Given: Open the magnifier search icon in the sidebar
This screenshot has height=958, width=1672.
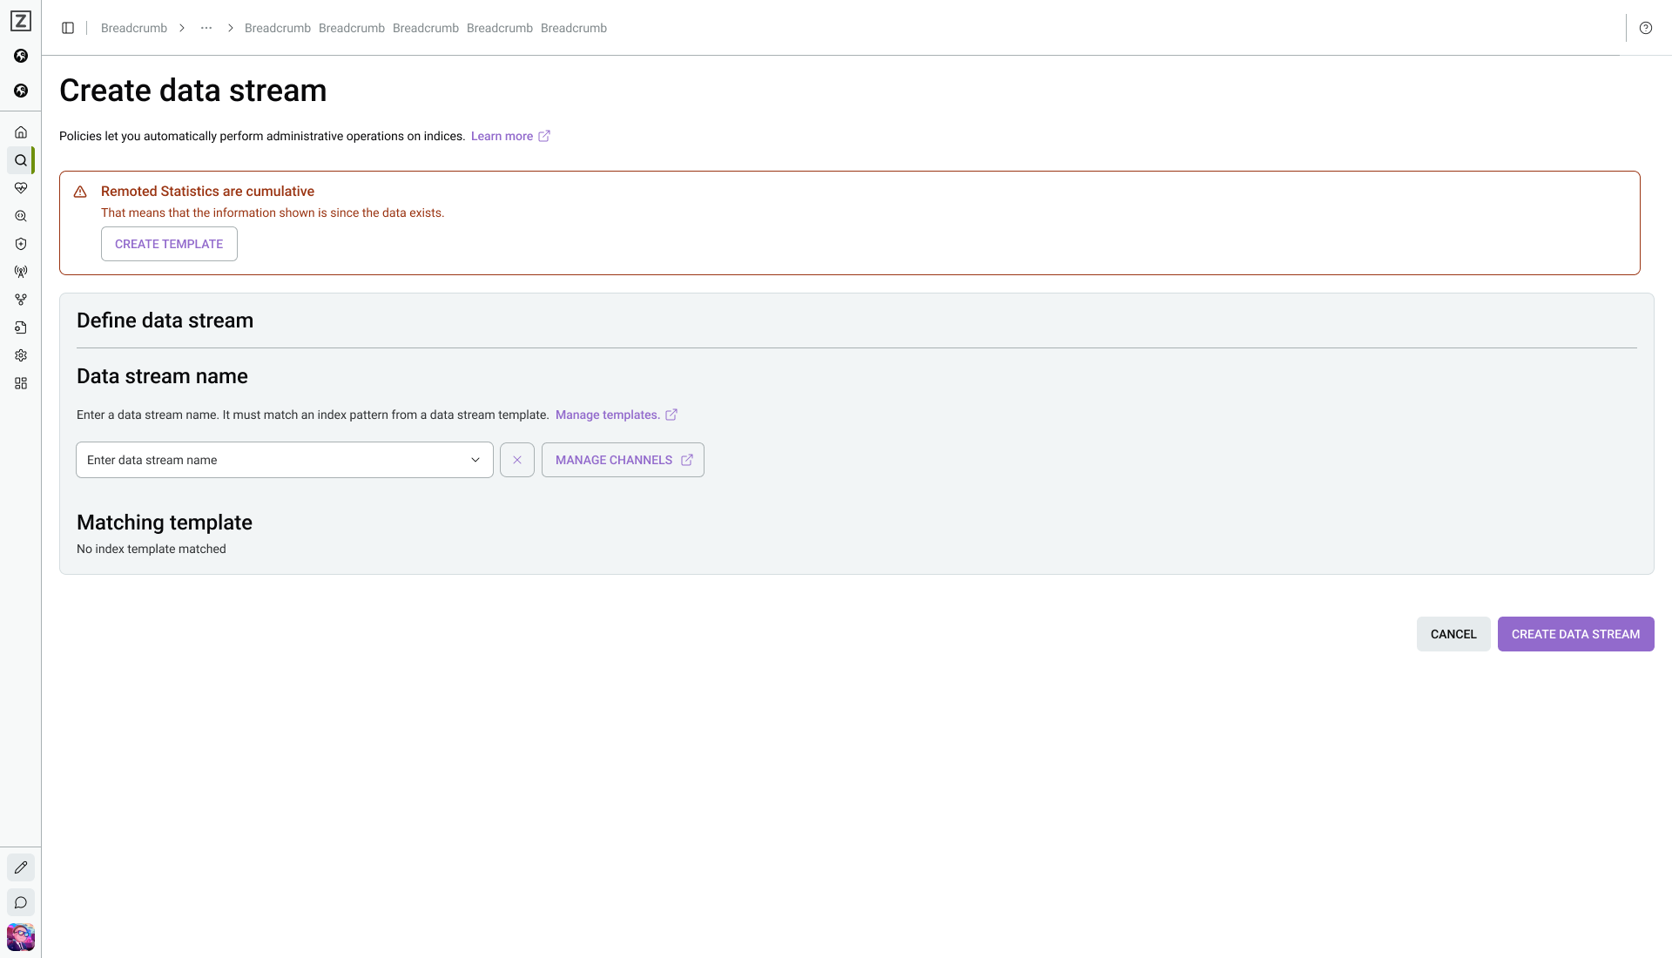Looking at the screenshot, I should click(x=21, y=160).
